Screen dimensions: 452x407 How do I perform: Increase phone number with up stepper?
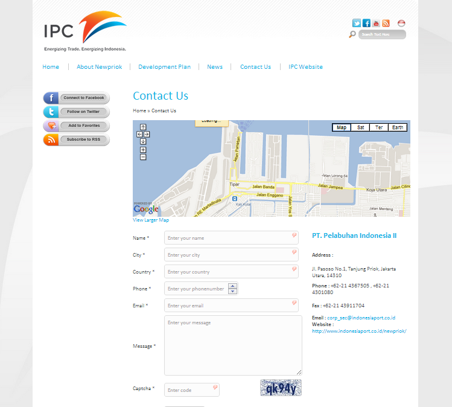[x=232, y=286]
